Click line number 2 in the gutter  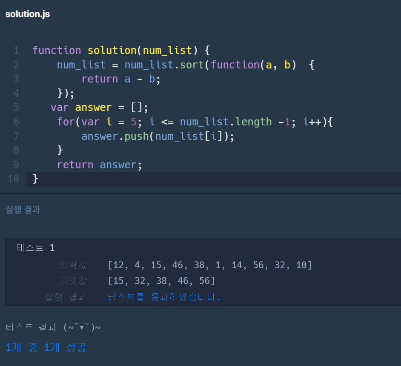(16, 65)
